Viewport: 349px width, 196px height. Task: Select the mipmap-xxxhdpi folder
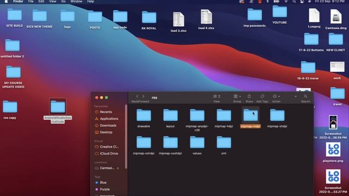tap(170, 143)
